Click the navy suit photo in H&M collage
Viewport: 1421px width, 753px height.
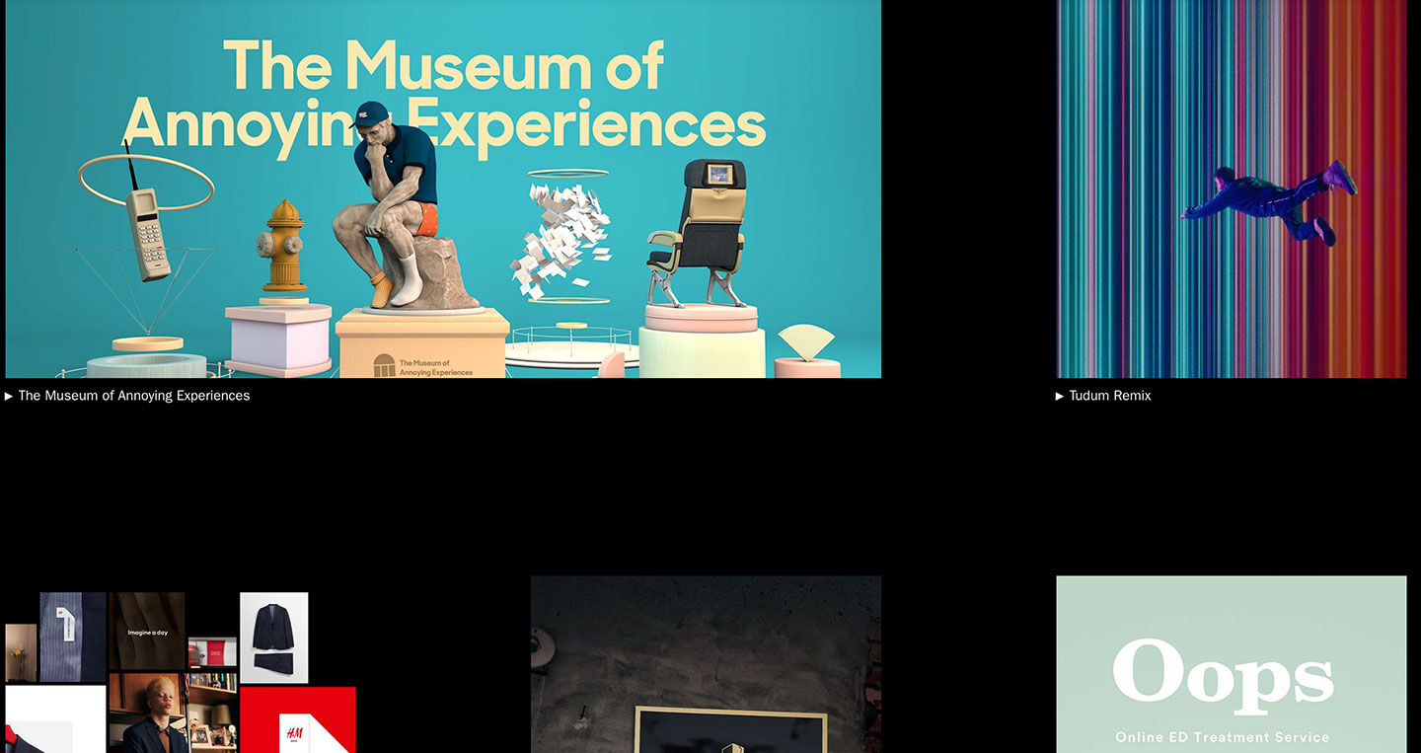[x=273, y=638]
